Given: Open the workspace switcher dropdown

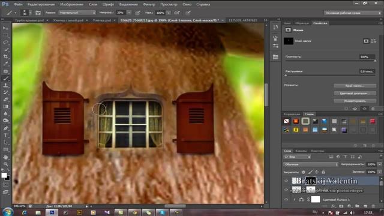Looking at the screenshot, I should point(352,13).
